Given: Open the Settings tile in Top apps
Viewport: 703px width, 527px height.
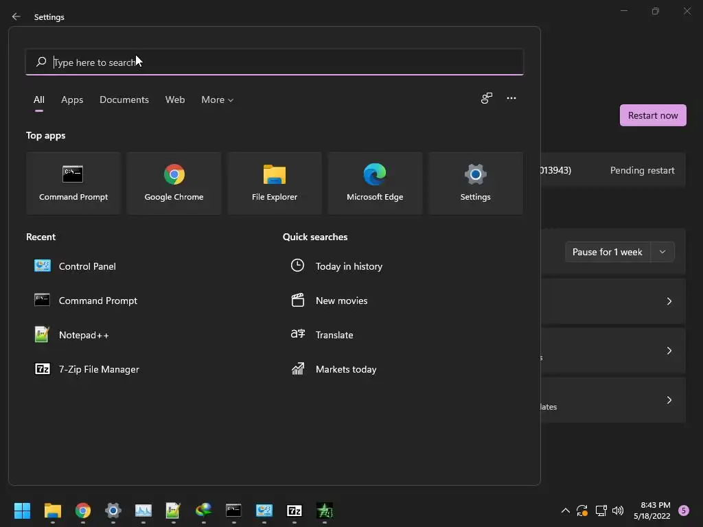Looking at the screenshot, I should click(475, 183).
